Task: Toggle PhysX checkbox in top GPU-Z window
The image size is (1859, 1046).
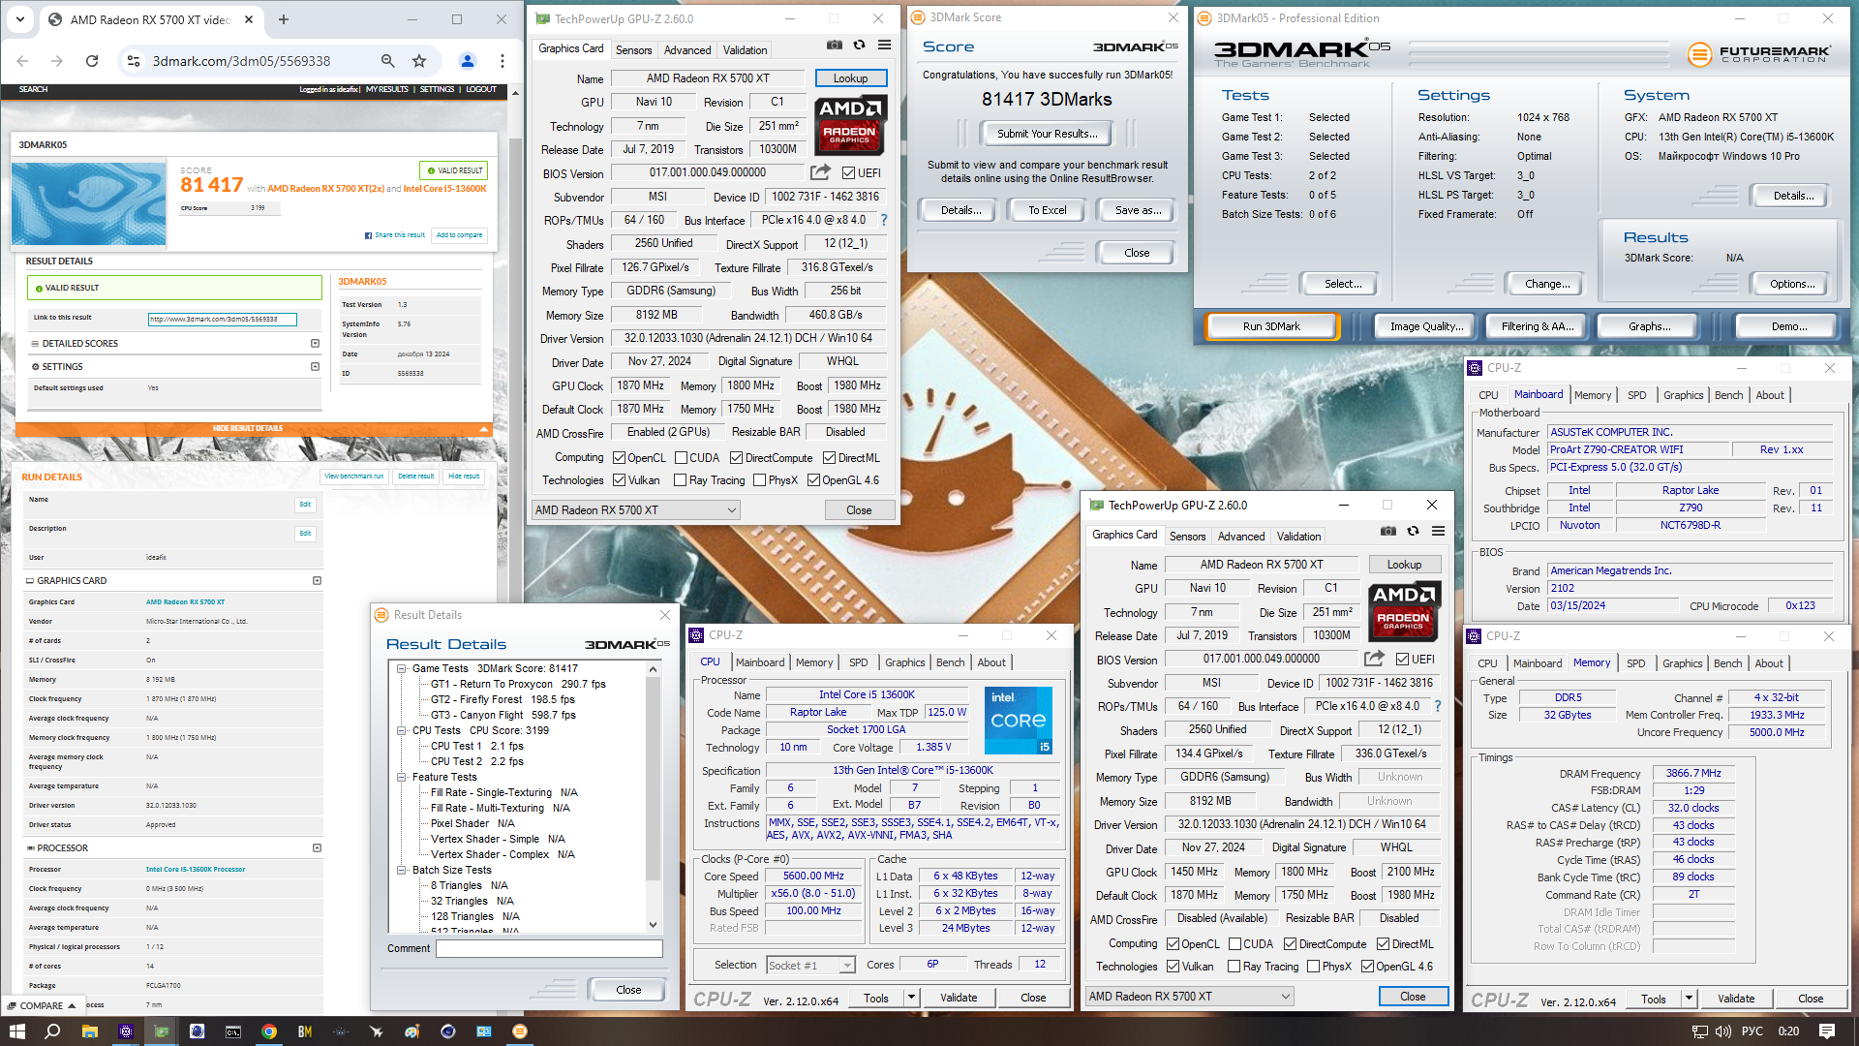Action: click(x=759, y=480)
